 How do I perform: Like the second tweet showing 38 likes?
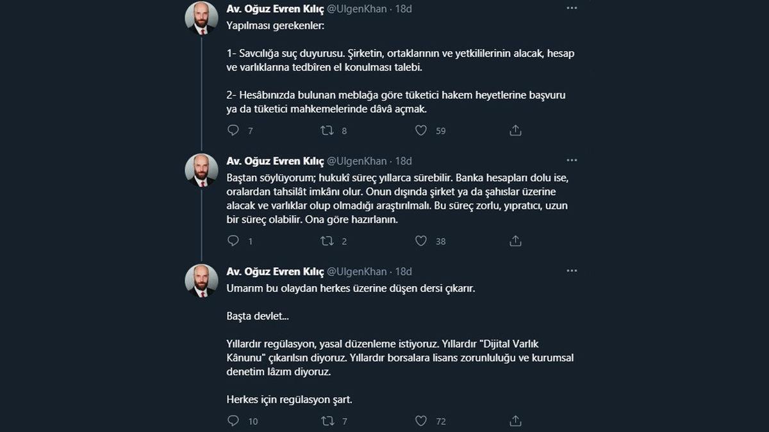420,241
